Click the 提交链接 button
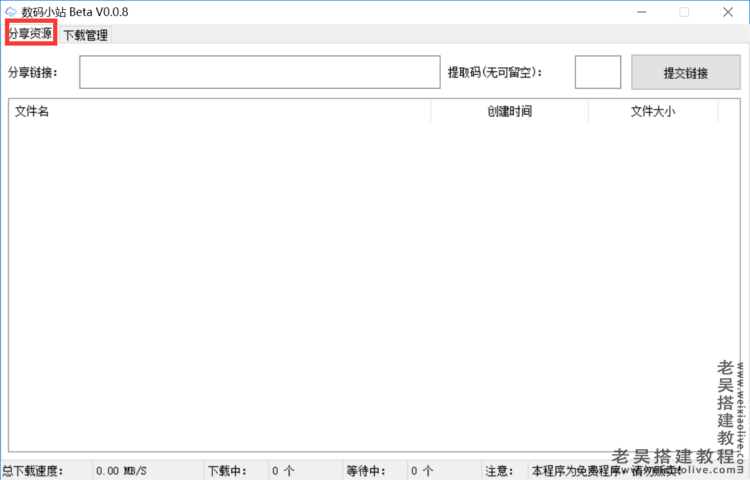The width and height of the screenshot is (750, 480). pos(685,72)
